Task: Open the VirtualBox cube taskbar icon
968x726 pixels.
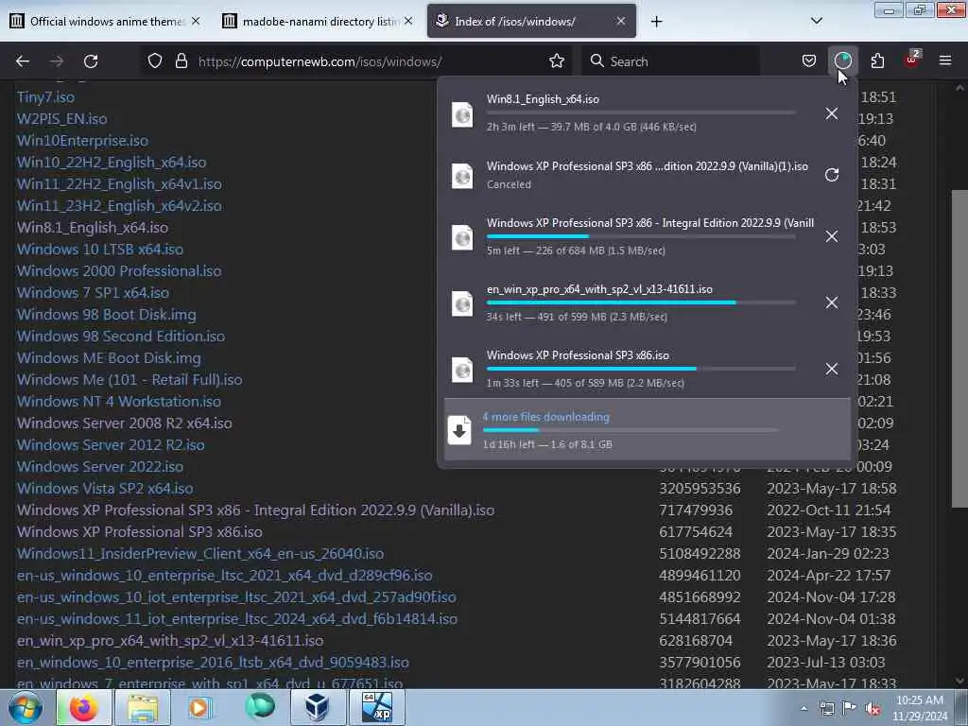Action: [x=317, y=707]
